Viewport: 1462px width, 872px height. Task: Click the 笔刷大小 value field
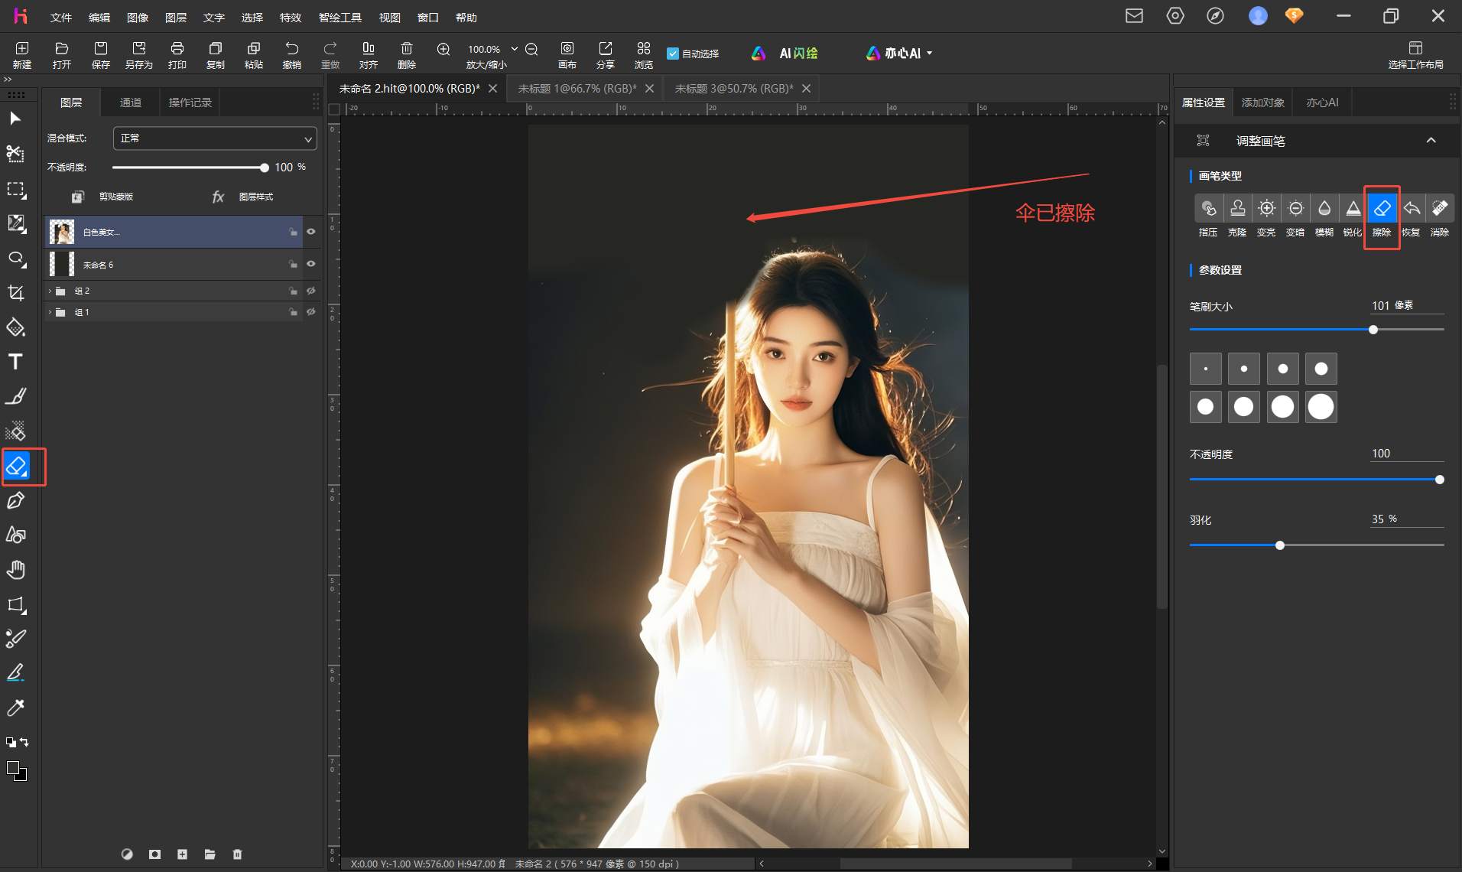click(x=1406, y=305)
